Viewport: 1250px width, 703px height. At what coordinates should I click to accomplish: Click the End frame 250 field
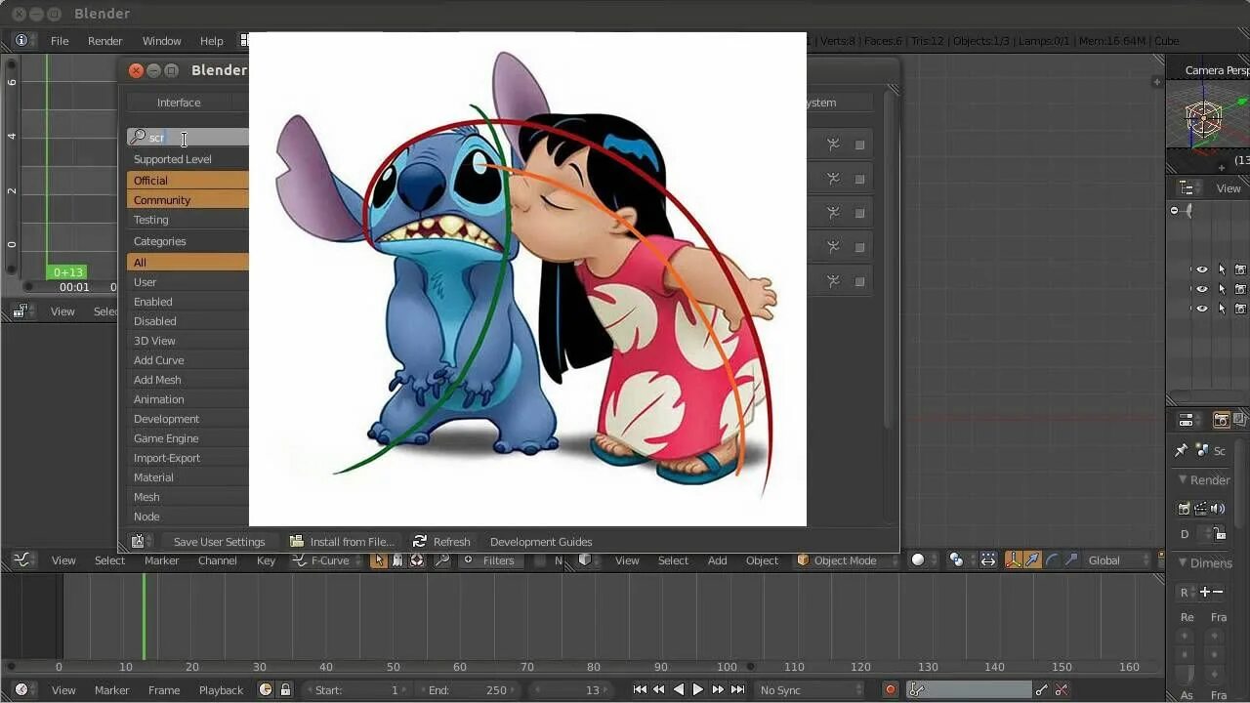tap(469, 689)
